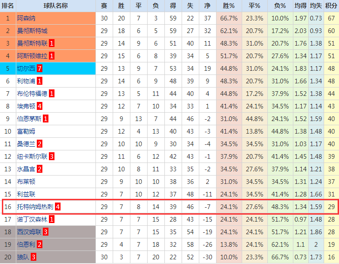Open the 托特纳姆热刺 team link
339x264 pixels.
point(35,207)
